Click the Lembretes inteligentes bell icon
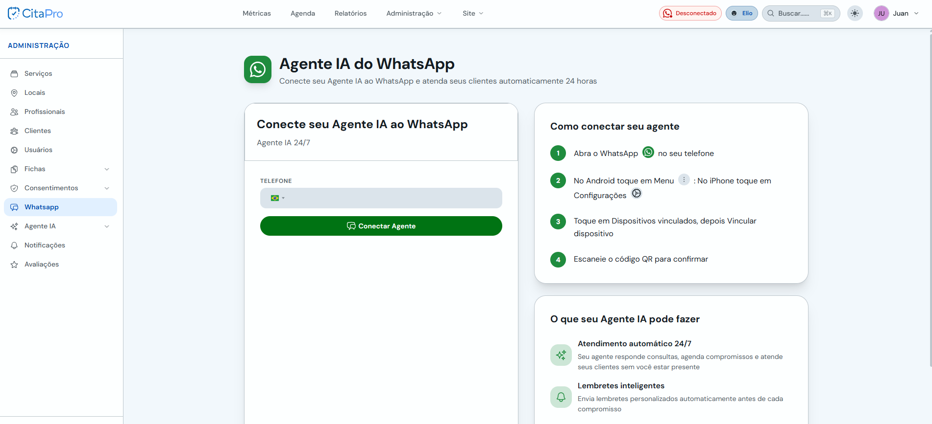Screen dimensions: 932x424 [561, 397]
